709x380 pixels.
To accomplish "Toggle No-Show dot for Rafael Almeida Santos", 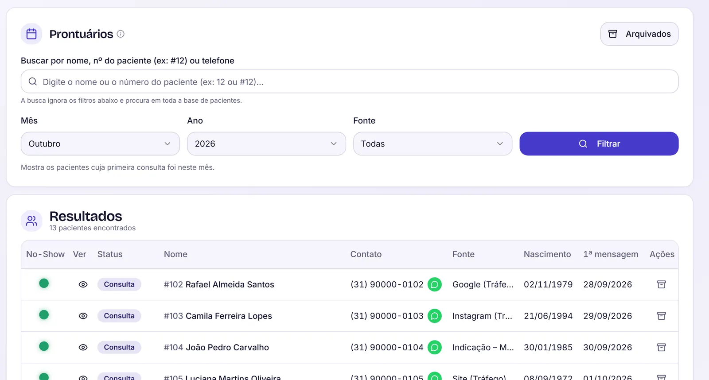I will tap(44, 283).
